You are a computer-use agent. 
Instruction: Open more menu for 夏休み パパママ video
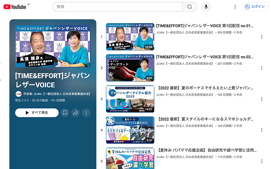point(262,161)
